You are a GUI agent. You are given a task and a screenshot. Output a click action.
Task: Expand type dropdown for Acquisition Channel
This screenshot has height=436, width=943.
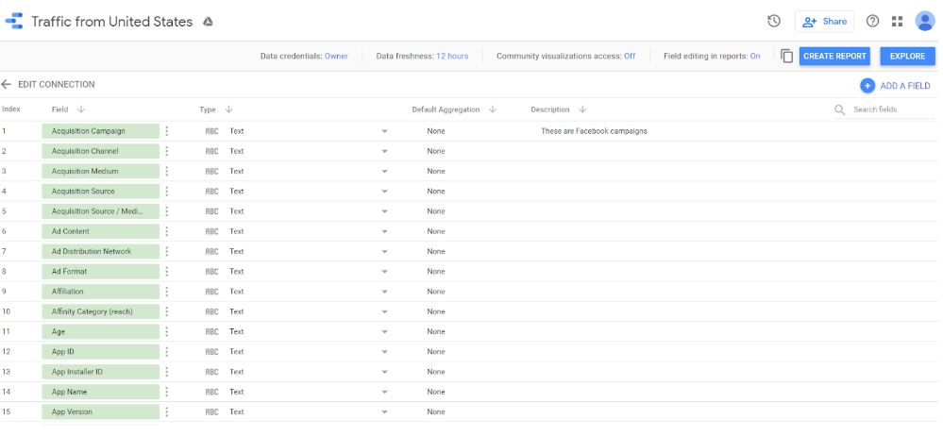click(x=384, y=151)
